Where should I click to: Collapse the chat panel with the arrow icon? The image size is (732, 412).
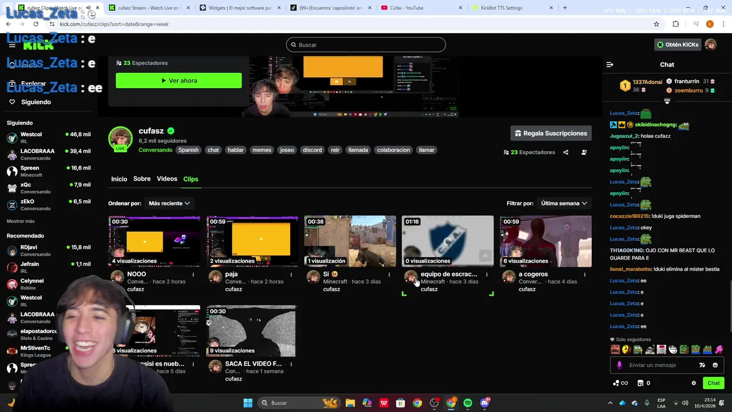(x=610, y=65)
